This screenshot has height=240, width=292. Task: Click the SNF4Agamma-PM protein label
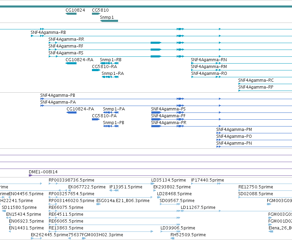(x=234, y=130)
